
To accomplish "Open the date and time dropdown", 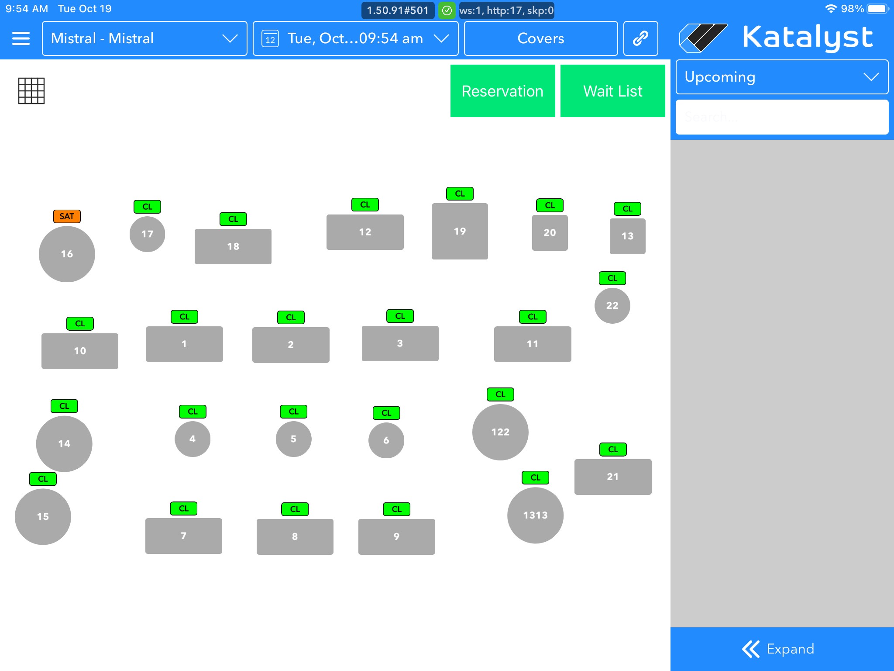I will coord(355,38).
